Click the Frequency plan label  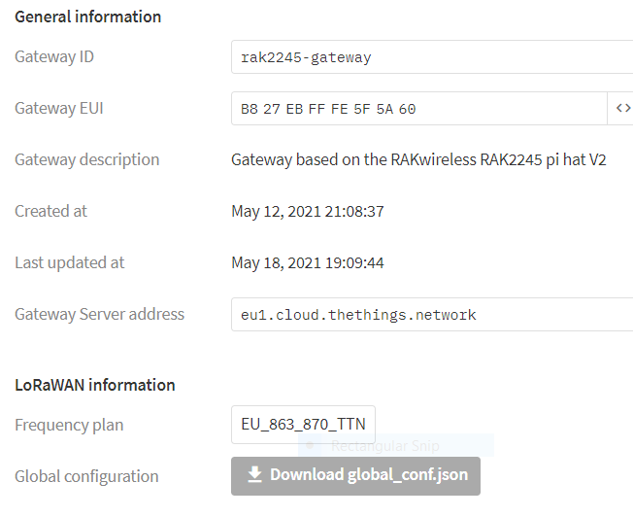(69, 425)
